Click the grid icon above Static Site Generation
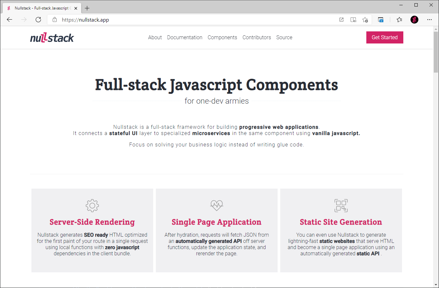Viewport: 439px width, 288px height. [341, 206]
